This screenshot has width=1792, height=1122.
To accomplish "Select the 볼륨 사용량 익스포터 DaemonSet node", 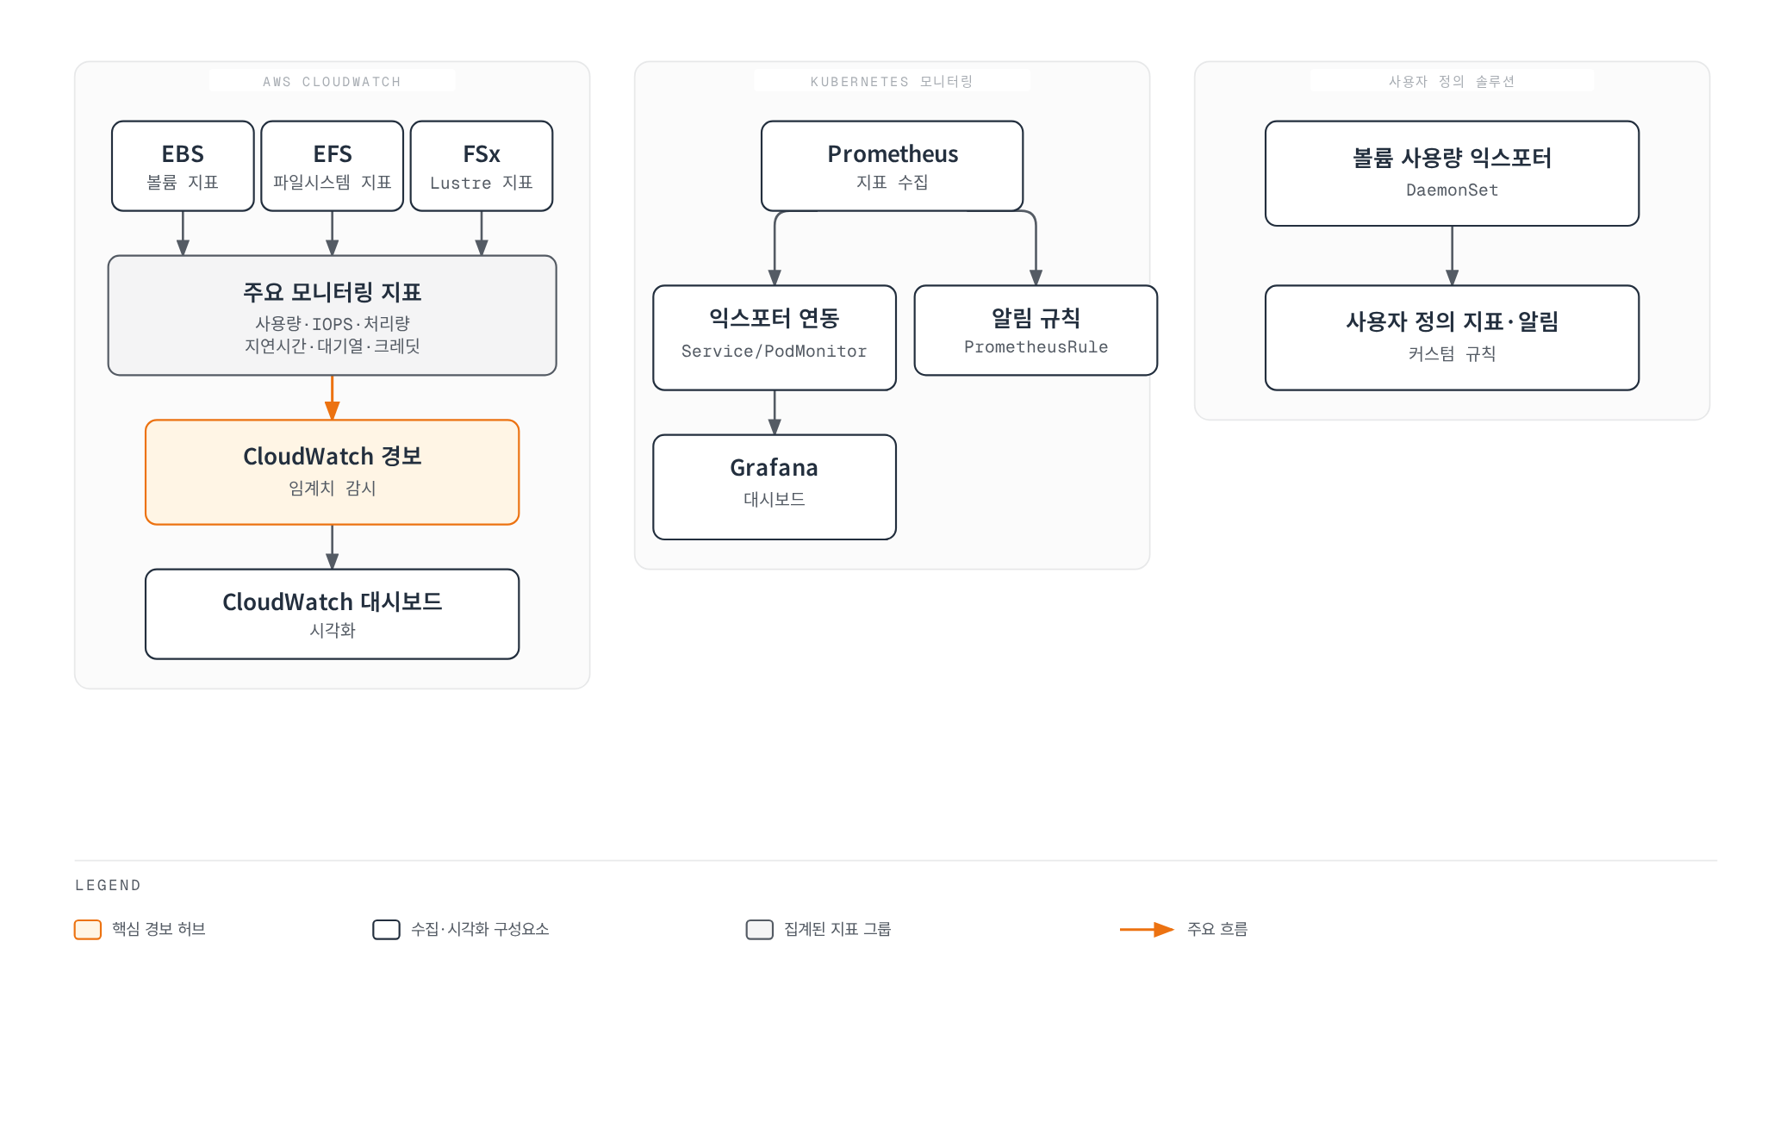I will [1453, 173].
